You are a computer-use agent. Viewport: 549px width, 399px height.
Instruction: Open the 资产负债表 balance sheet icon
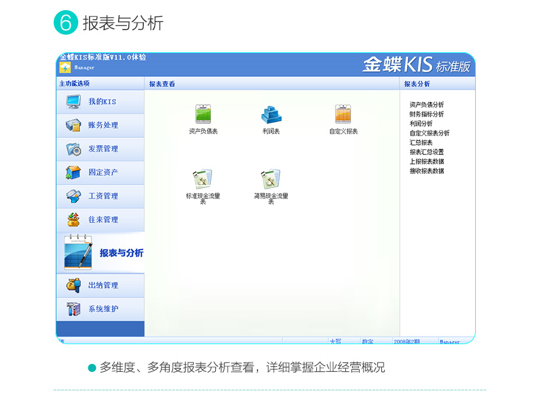(x=203, y=115)
